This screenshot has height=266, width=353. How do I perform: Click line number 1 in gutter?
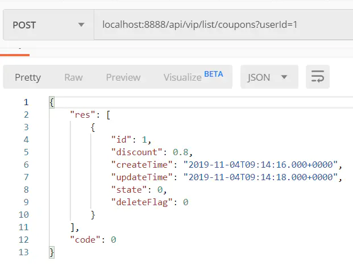click(x=26, y=102)
